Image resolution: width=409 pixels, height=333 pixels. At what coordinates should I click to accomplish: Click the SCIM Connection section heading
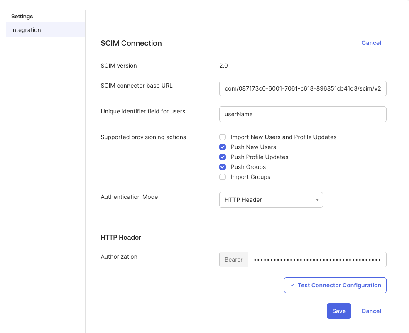[x=131, y=43]
